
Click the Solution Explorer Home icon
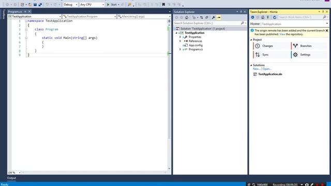[x=187, y=18]
